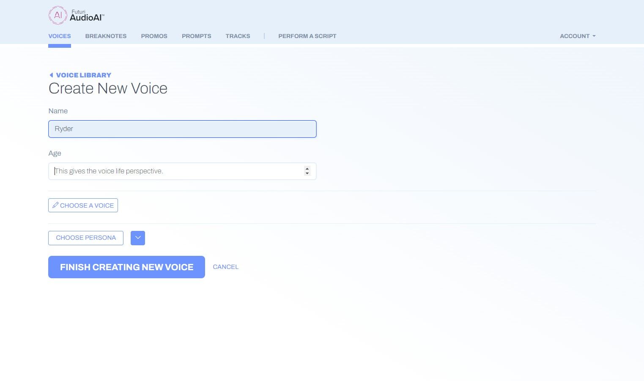Increase age with the up stepper arrow
This screenshot has width=644, height=381.
pos(307,169)
